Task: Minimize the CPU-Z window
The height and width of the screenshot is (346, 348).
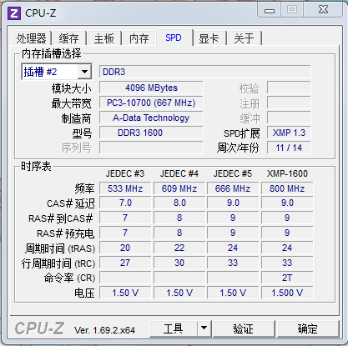Action: [270, 10]
